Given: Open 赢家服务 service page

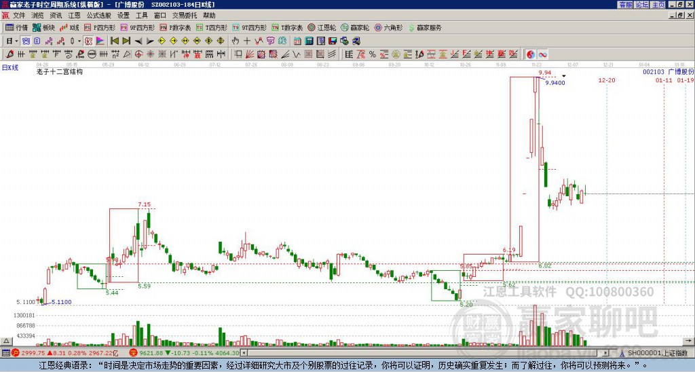Looking at the screenshot, I should pyautogui.click(x=425, y=27).
